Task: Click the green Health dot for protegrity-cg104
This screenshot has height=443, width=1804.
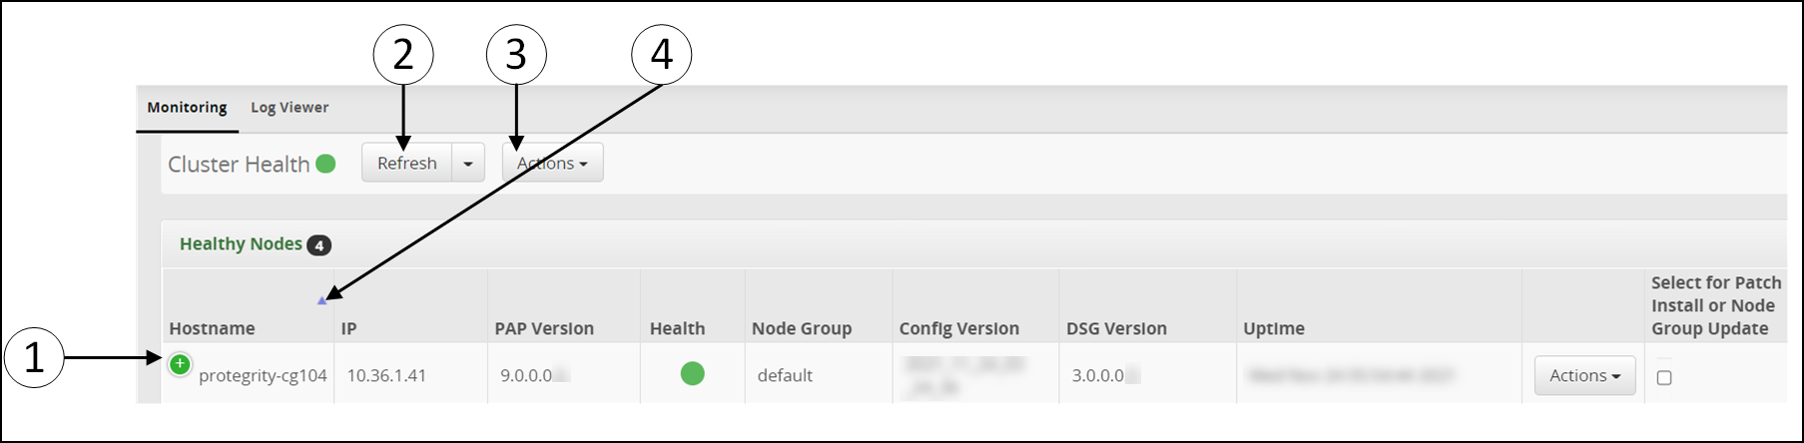Action: [x=692, y=374]
